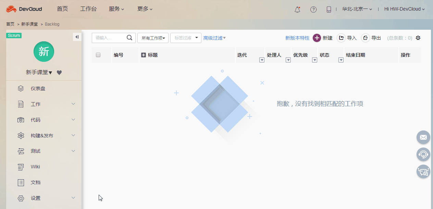Expand the 高级过滤 advanced filter options
The height and width of the screenshot is (209, 433).
[x=214, y=38]
